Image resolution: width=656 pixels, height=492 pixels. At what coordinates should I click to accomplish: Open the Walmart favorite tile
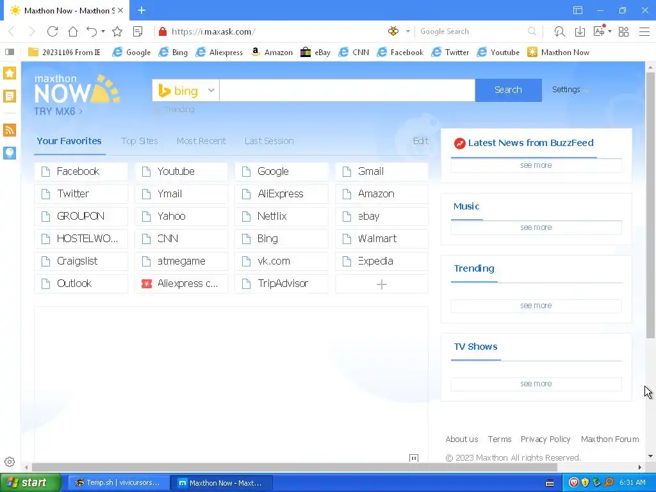[x=382, y=239]
